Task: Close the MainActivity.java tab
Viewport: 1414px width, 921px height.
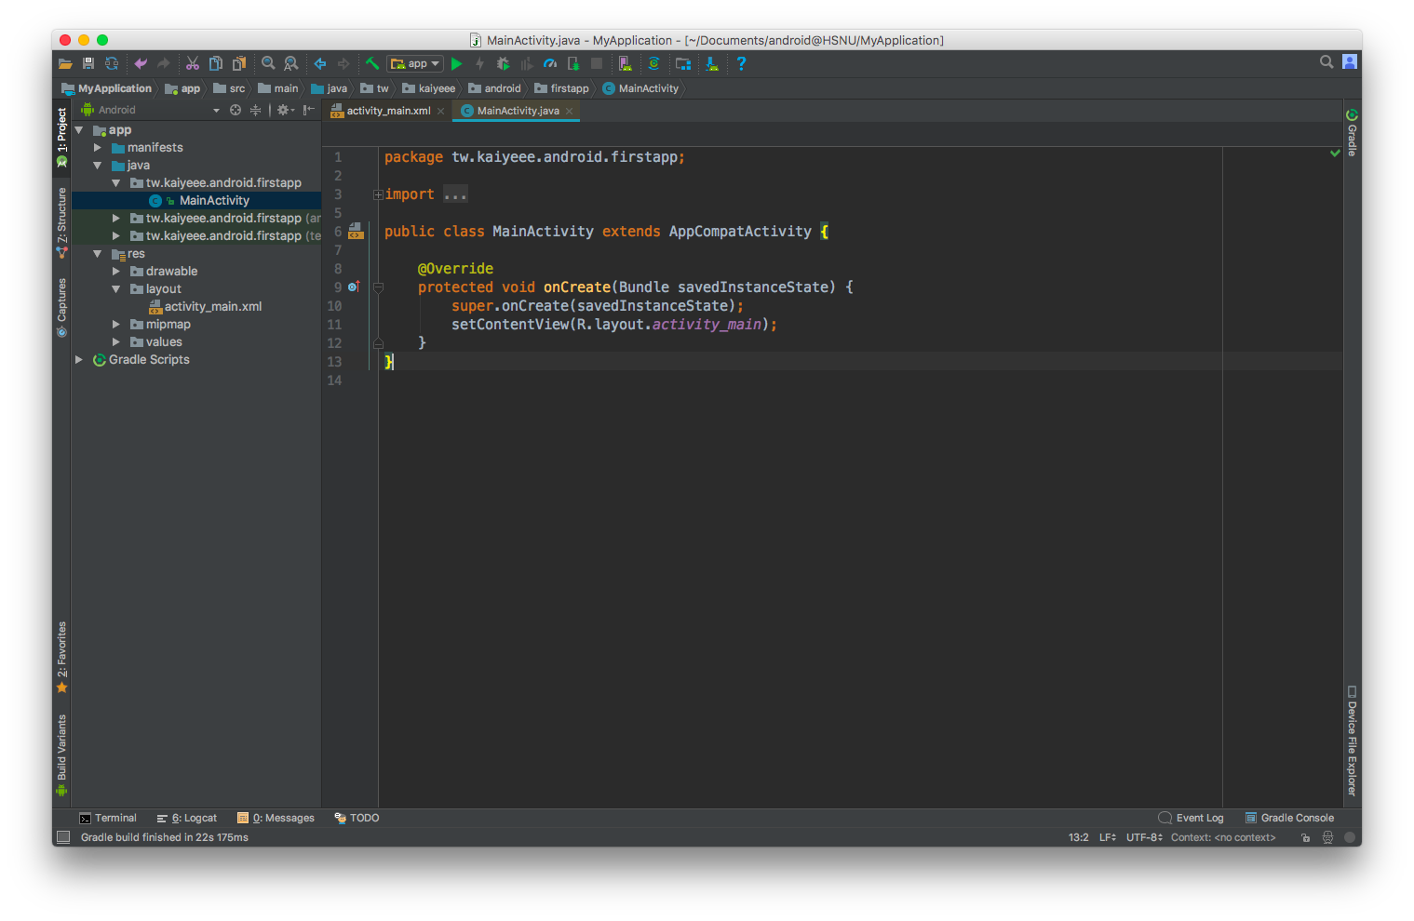Action: click(569, 111)
